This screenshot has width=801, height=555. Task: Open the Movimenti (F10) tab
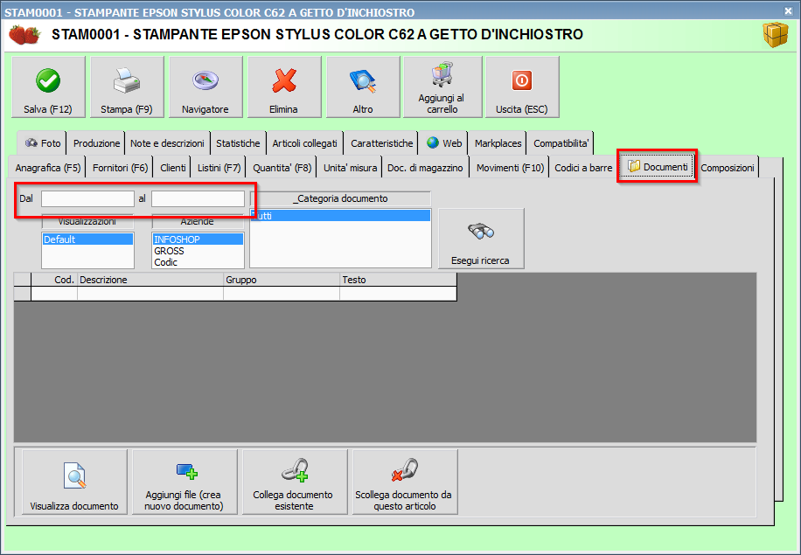coord(510,168)
